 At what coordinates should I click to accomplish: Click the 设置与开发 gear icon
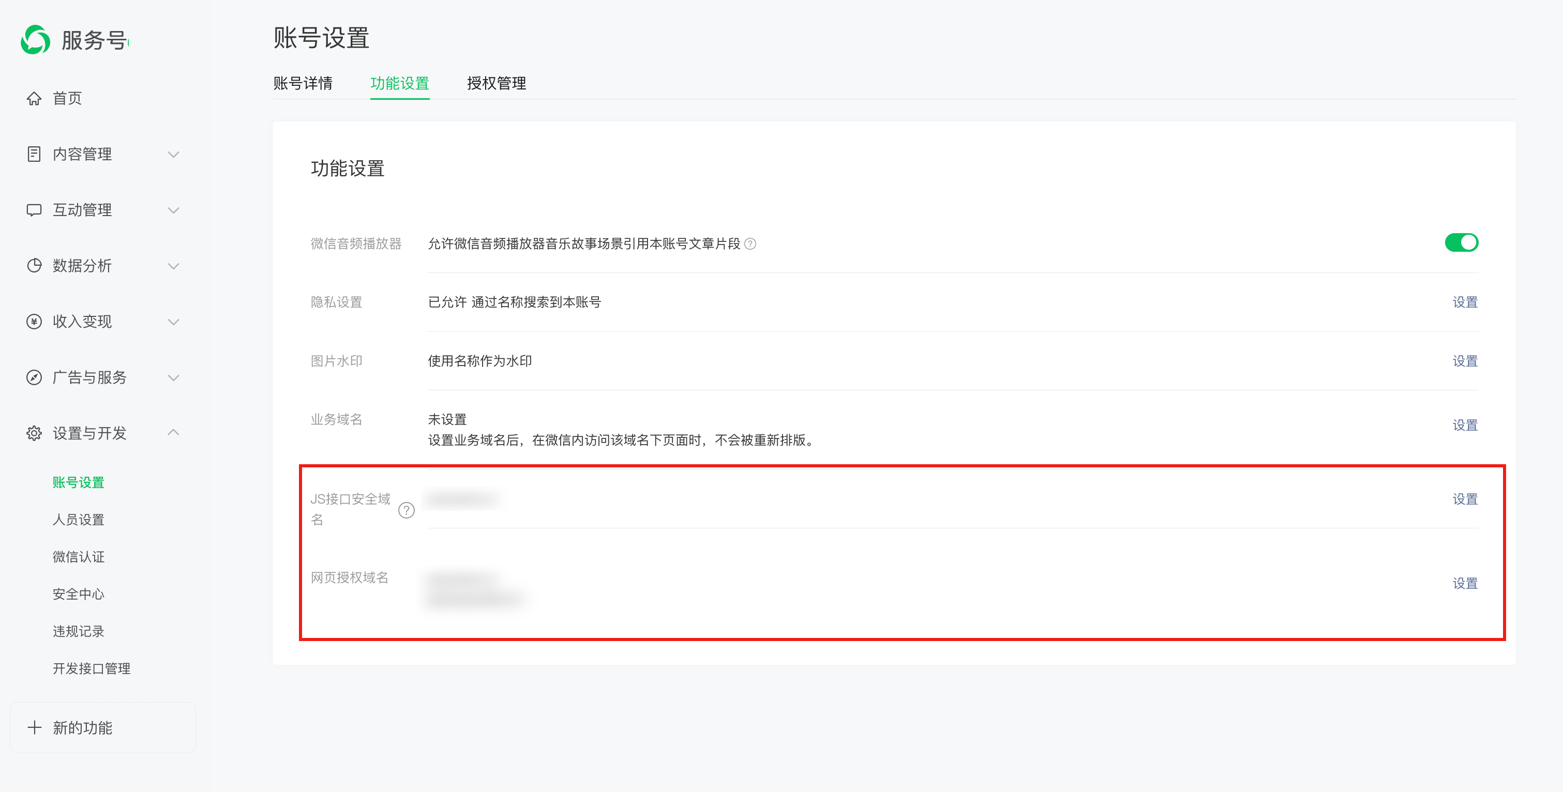pos(35,433)
